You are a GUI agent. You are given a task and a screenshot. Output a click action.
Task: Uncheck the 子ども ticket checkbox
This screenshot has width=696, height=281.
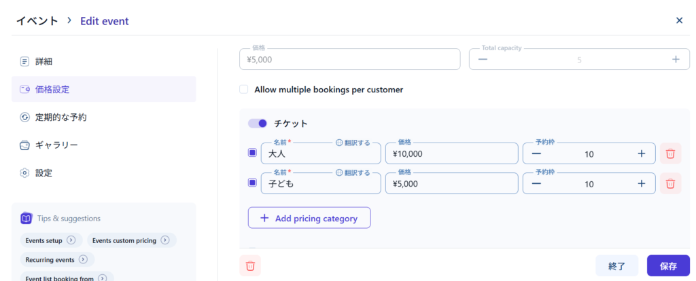pyautogui.click(x=253, y=183)
